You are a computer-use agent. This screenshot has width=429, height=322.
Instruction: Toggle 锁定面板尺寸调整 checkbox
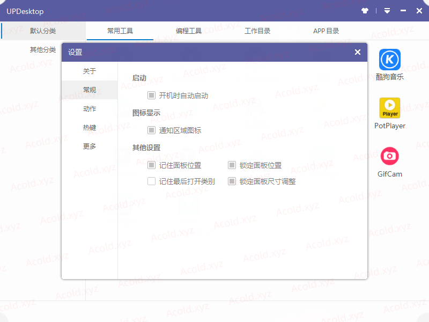[x=232, y=181]
